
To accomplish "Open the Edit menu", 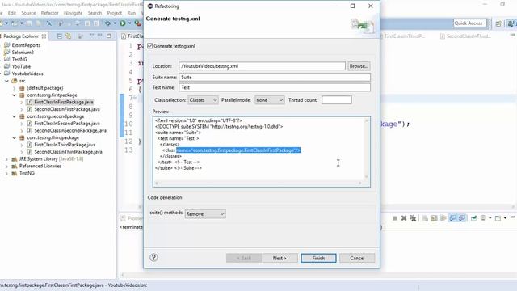I will tap(12, 13).
